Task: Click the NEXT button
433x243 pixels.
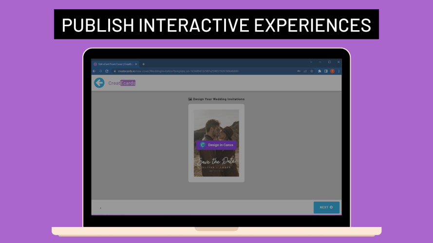Action: click(x=326, y=208)
